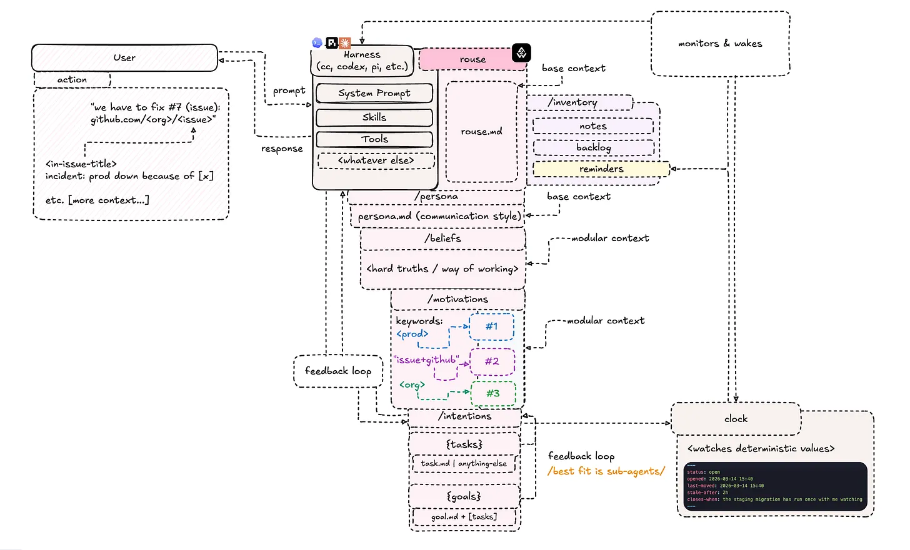
Task: Click the /beliefs folder header
Action: [442, 238]
